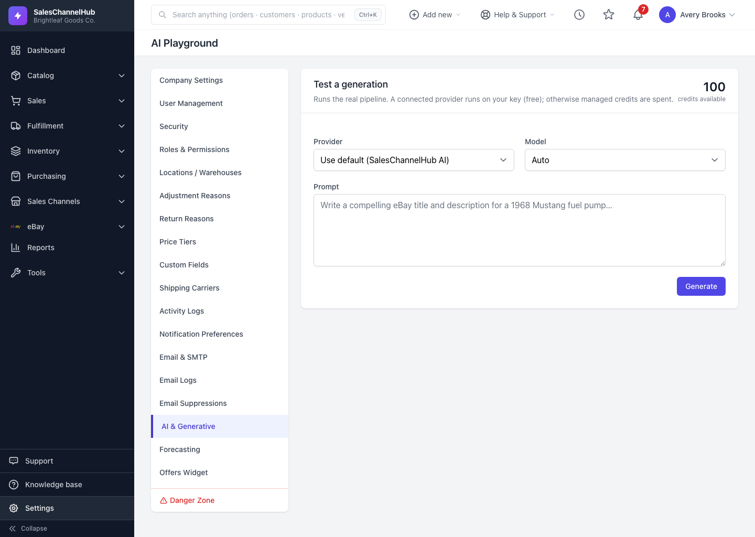
Task: Open Locations / Warehouses settings
Action: pyautogui.click(x=220, y=173)
